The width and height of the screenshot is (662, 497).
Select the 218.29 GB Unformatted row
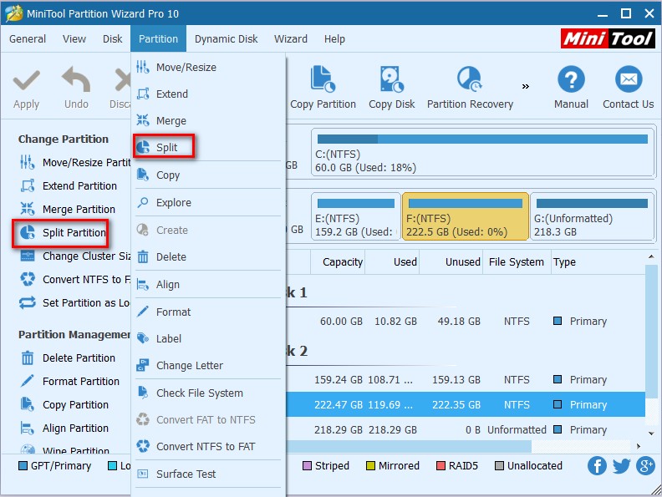pyautogui.click(x=466, y=429)
